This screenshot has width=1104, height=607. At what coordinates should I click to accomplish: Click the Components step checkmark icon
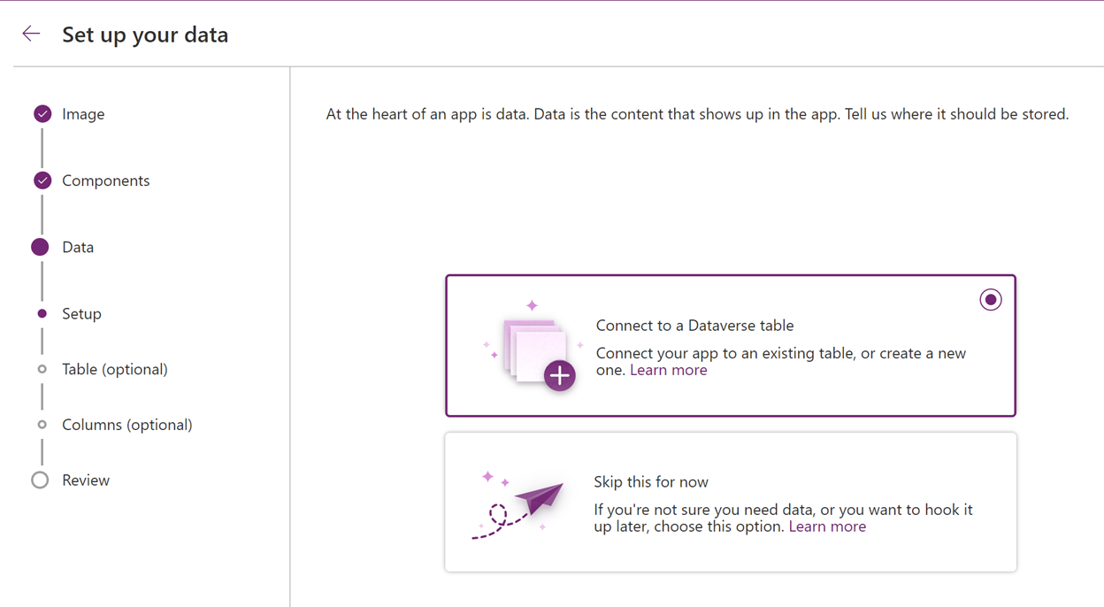pos(42,181)
